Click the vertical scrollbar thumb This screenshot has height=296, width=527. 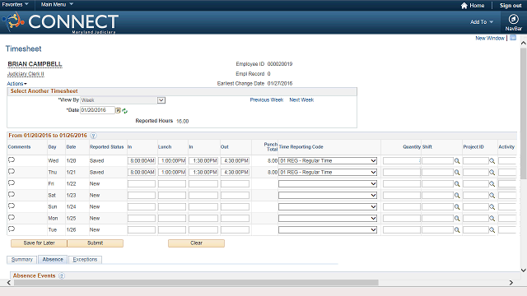pos(524,113)
